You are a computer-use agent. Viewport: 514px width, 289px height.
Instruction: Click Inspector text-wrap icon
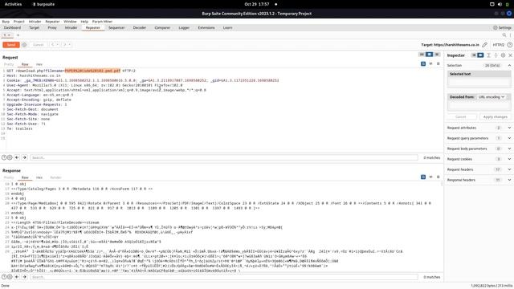point(488,55)
